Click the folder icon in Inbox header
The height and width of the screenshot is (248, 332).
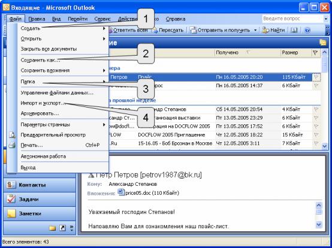pos(323,42)
